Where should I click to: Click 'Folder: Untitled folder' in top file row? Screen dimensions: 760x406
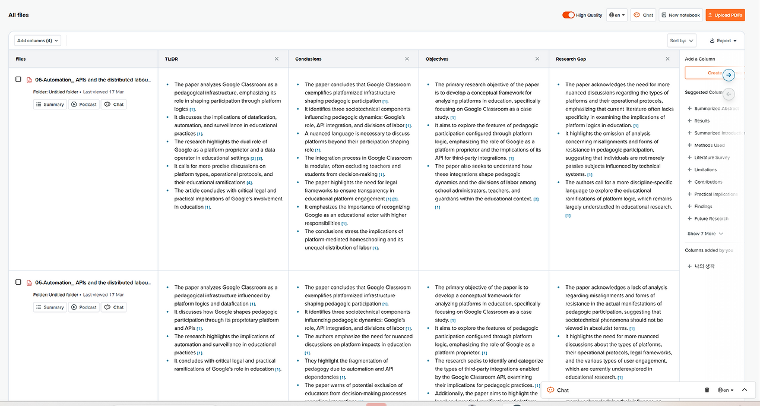point(56,92)
